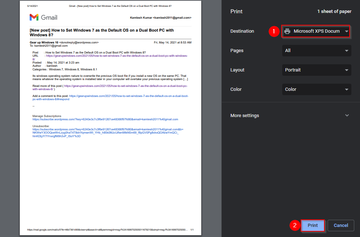
Task: Click the 'To: kamlesh2011@gmail.com' line
Action: pyautogui.click(x=49, y=46)
